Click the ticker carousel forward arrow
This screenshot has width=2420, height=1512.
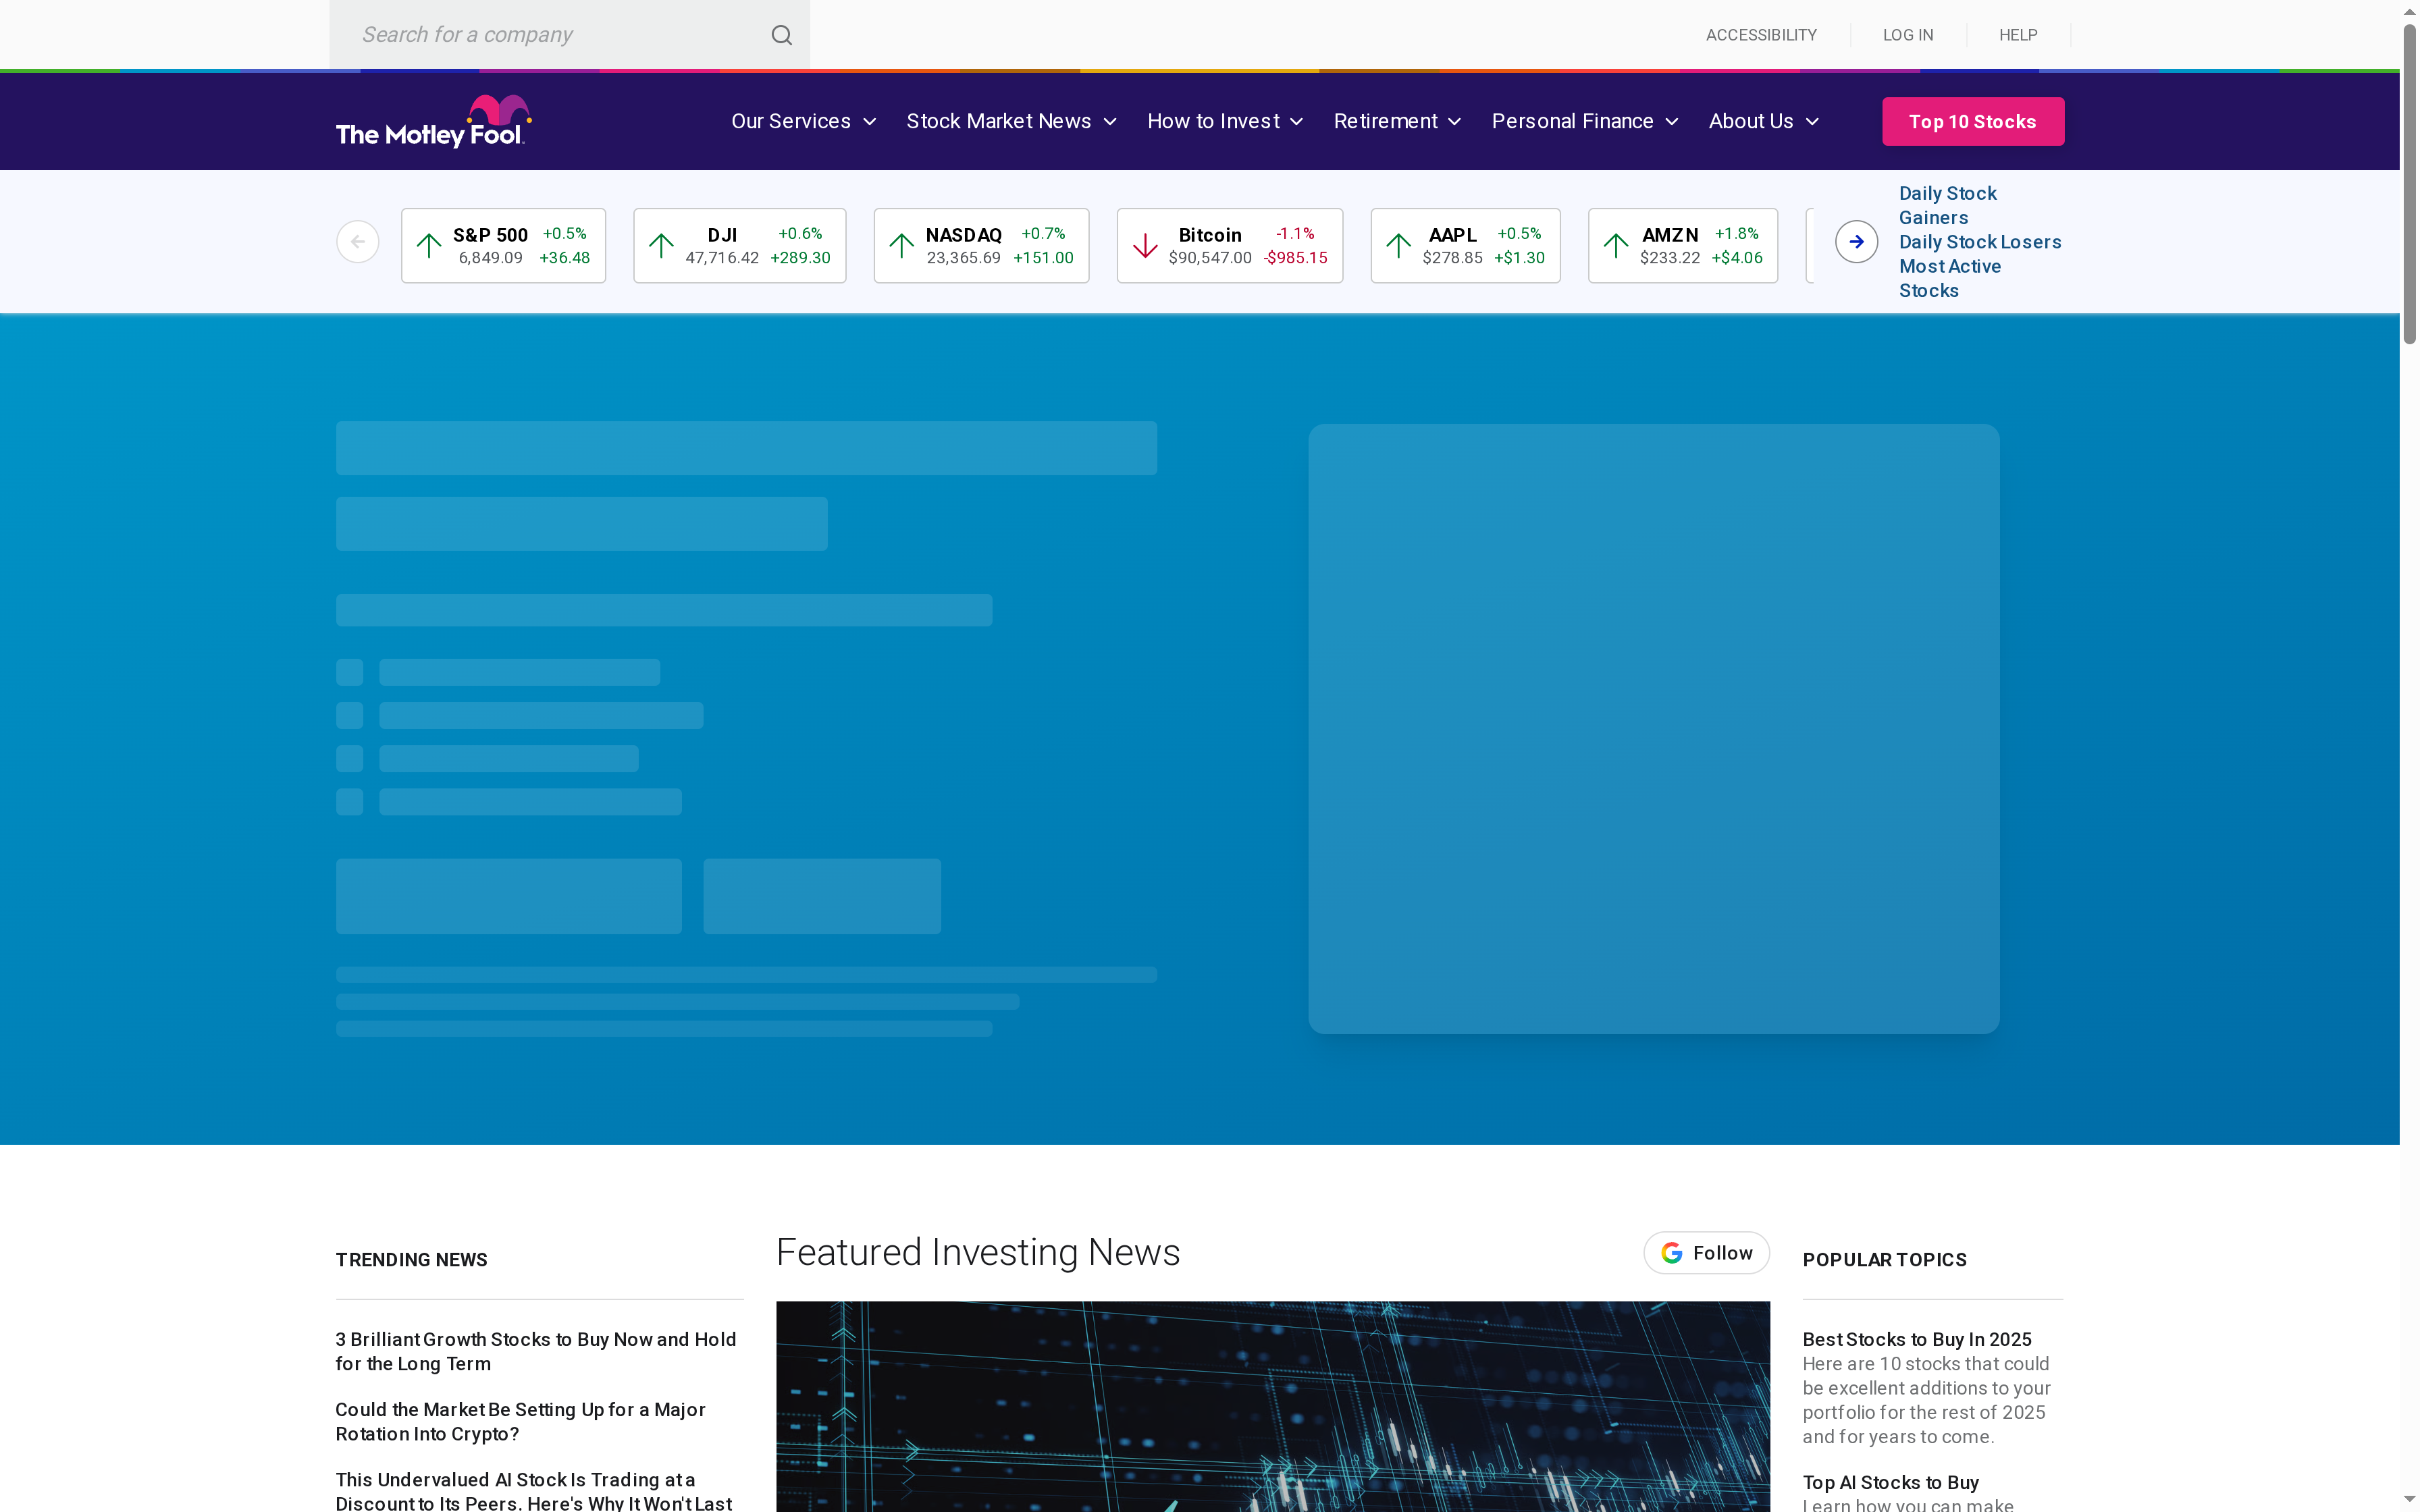[1856, 241]
